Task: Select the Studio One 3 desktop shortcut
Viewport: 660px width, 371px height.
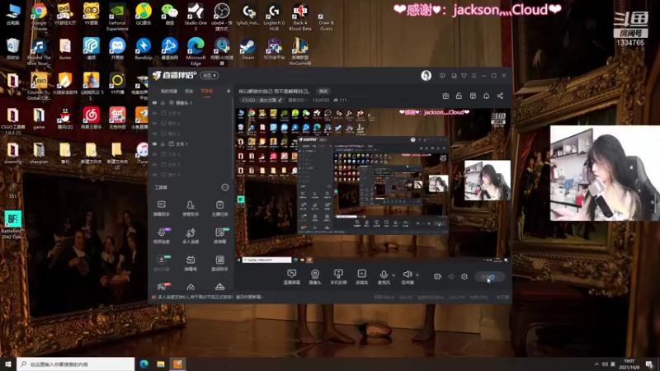Action: coord(196,16)
